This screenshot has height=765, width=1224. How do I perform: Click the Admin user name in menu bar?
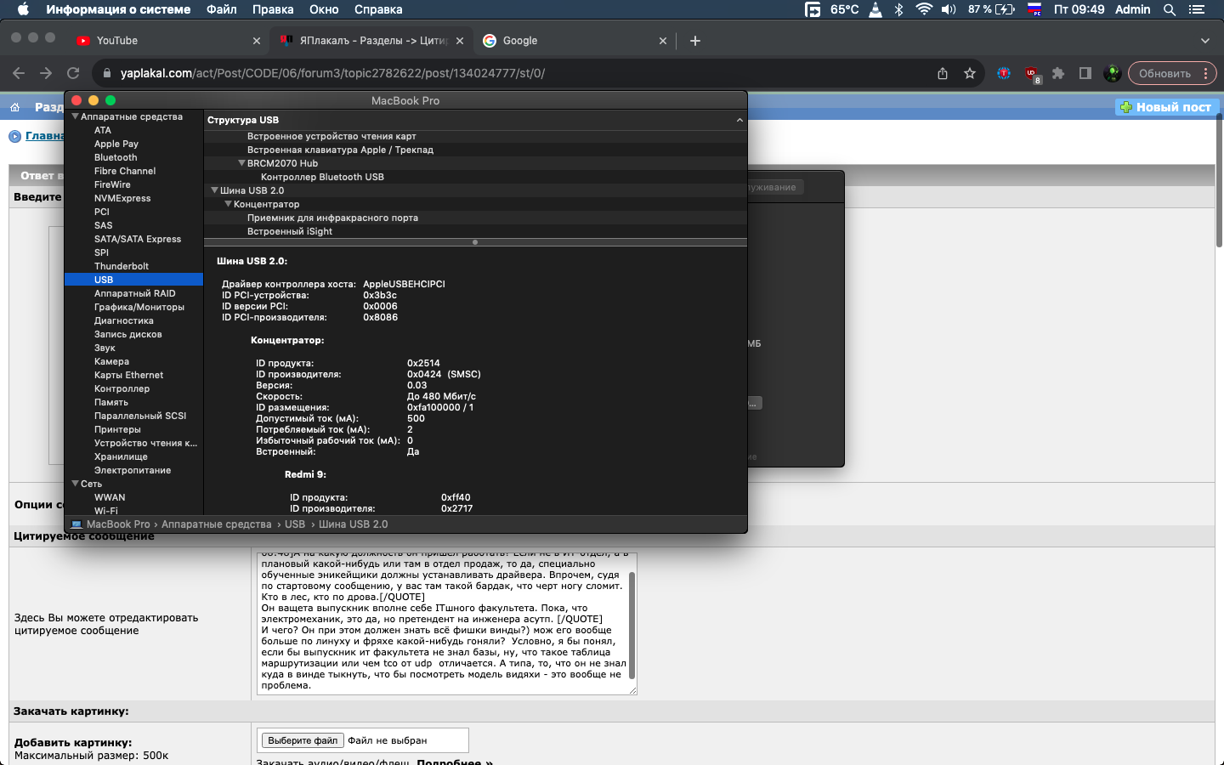point(1132,9)
